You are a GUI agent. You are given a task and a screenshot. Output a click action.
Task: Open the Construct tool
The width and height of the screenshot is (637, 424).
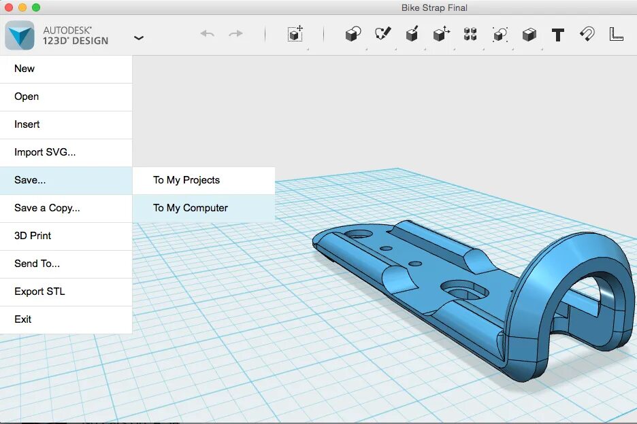click(x=412, y=34)
